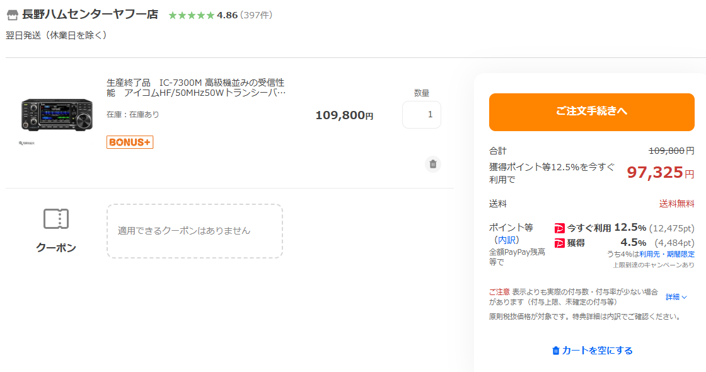Open the IC-7300M product title link
706x372 pixels.
(196, 88)
